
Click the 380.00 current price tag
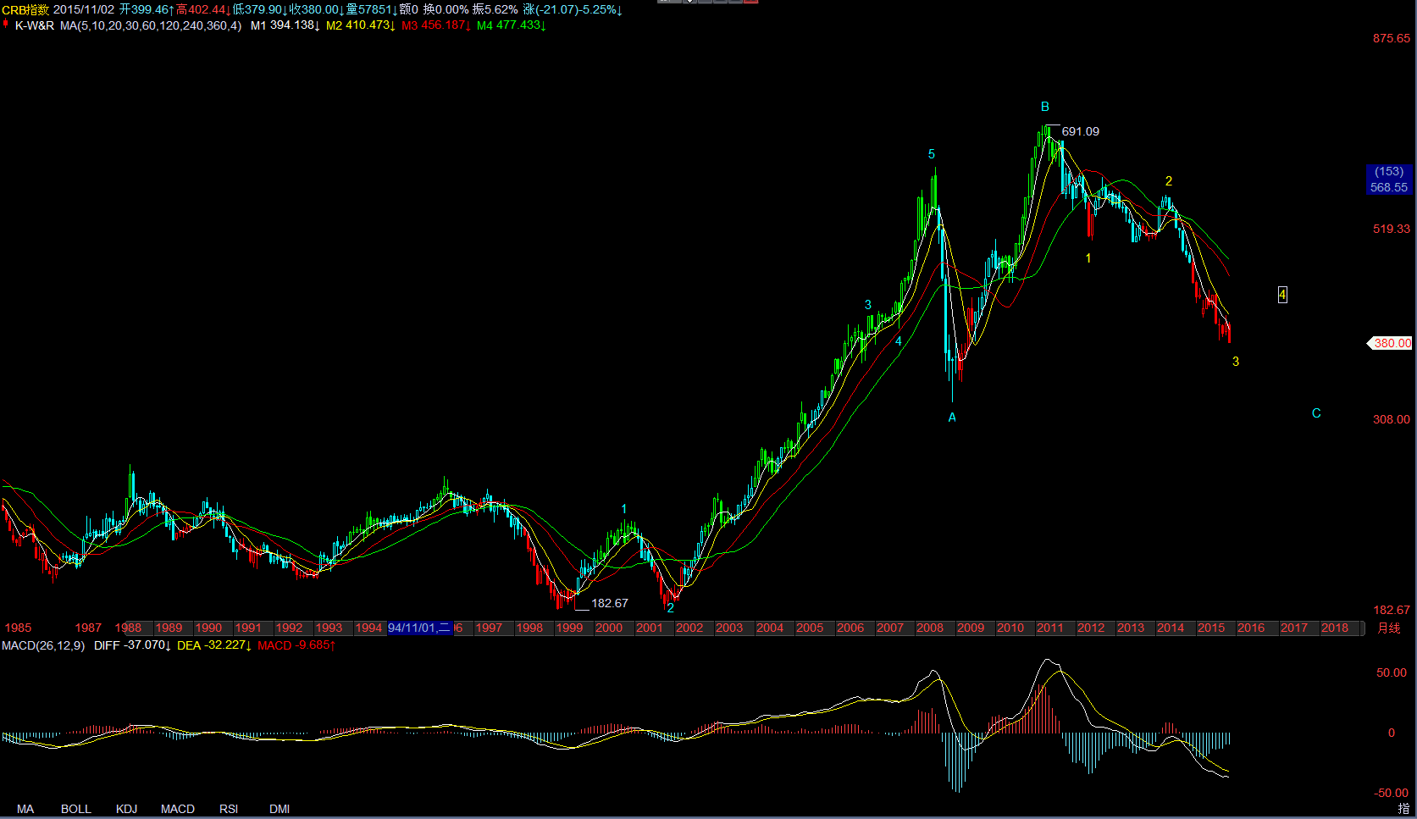pyautogui.click(x=1391, y=343)
